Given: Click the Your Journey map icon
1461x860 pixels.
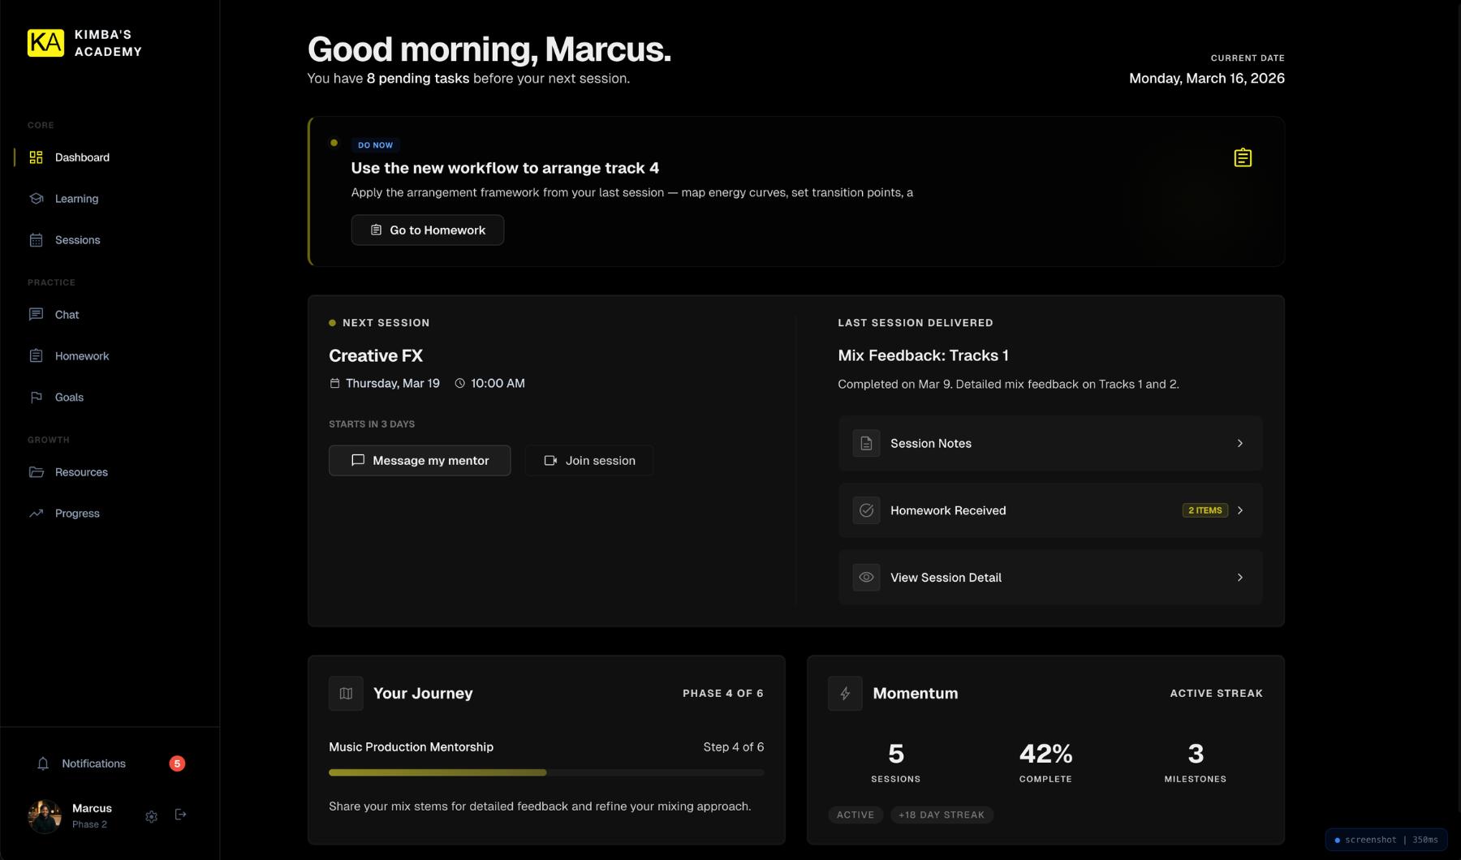Looking at the screenshot, I should [346, 694].
